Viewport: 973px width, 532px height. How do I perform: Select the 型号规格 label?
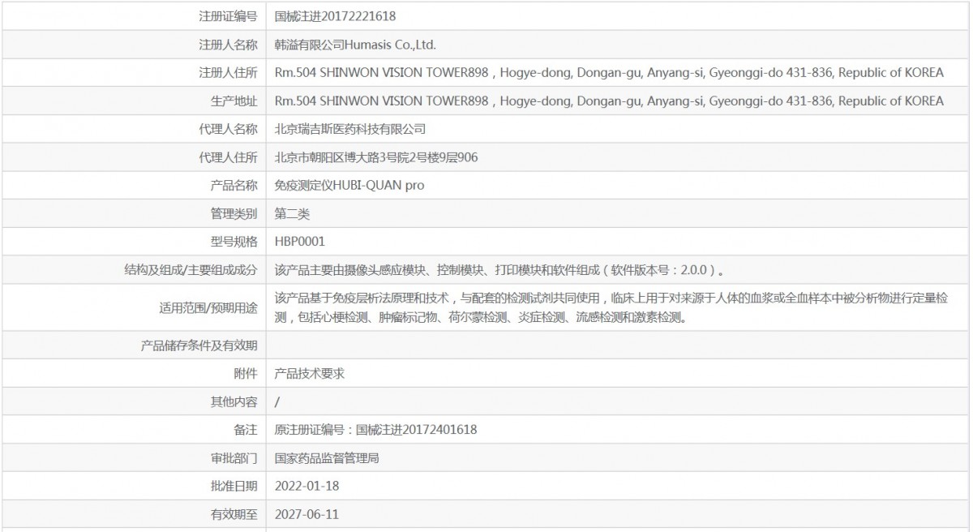click(234, 242)
